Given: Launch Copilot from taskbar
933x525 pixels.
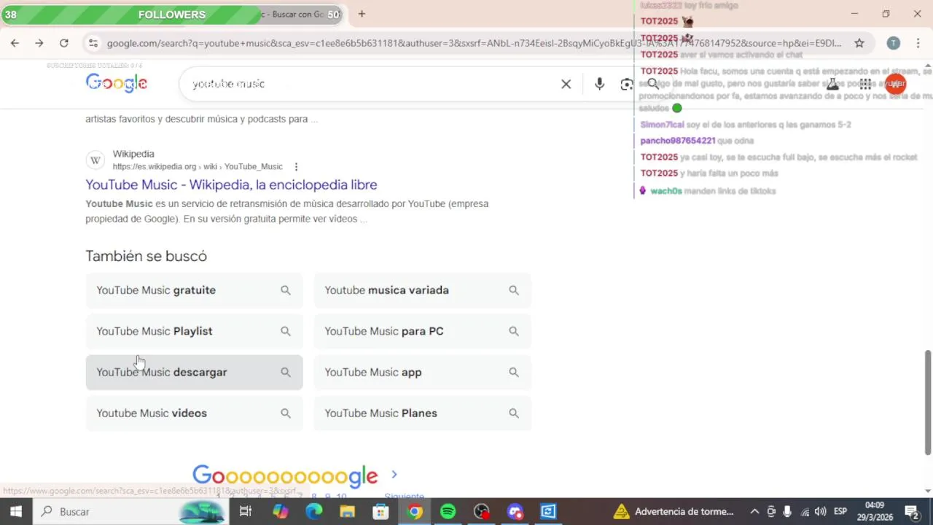Looking at the screenshot, I should tap(281, 511).
